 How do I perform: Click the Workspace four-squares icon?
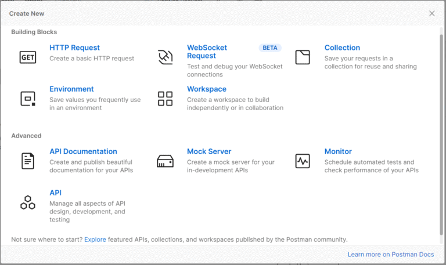tap(166, 99)
